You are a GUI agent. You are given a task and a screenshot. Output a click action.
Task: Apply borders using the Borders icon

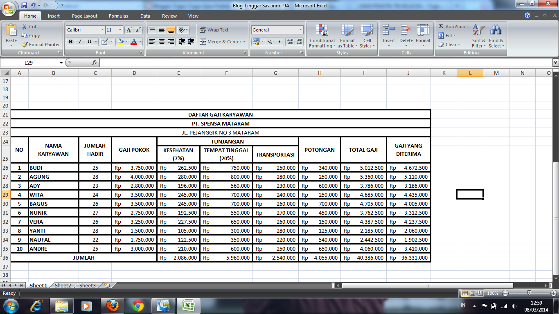pos(104,42)
